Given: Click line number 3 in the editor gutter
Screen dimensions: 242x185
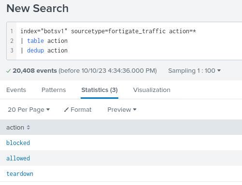Looking at the screenshot, I should tap(12, 51).
